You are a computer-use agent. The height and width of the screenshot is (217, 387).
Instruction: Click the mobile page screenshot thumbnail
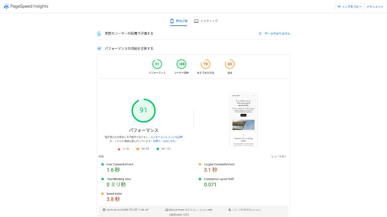(243, 120)
